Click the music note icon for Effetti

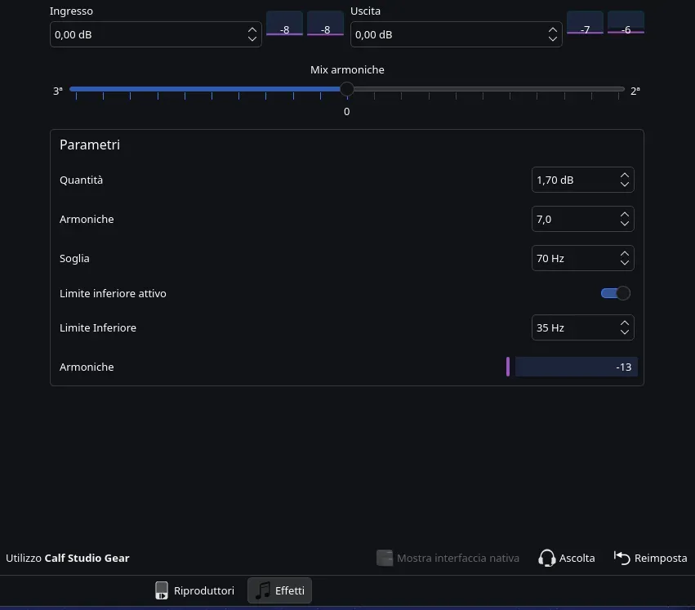262,590
